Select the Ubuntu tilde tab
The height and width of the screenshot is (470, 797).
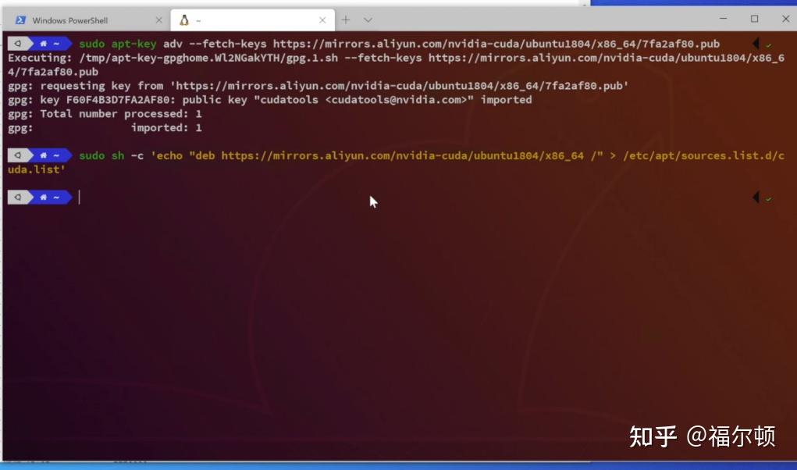pyautogui.click(x=234, y=19)
